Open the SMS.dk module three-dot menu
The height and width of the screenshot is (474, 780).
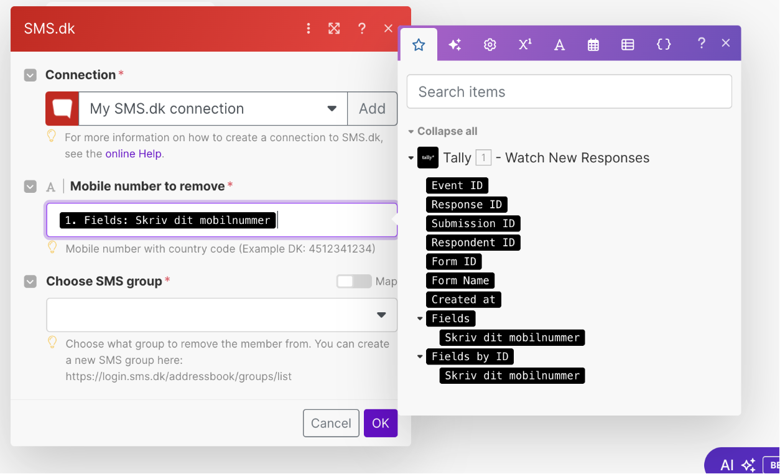309,29
